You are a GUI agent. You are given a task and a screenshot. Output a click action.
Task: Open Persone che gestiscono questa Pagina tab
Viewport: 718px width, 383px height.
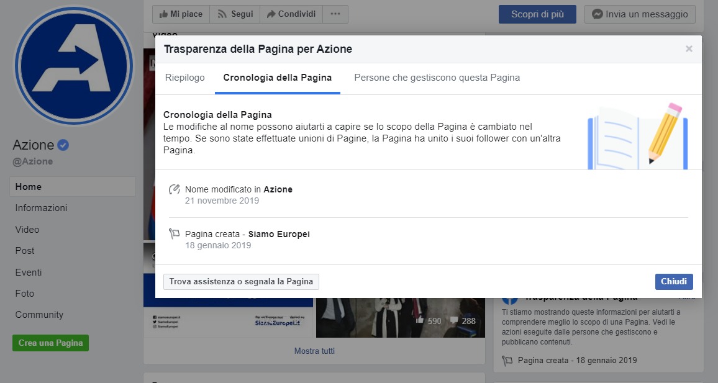(437, 78)
